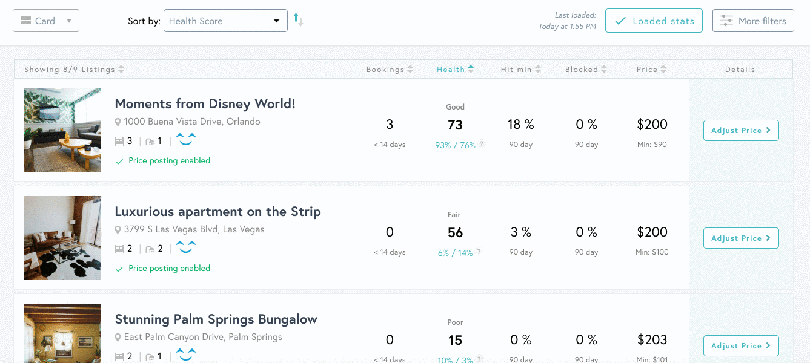Viewport: 810px width, 363px height.
Task: Click the Min: $100 text
Action: point(652,252)
